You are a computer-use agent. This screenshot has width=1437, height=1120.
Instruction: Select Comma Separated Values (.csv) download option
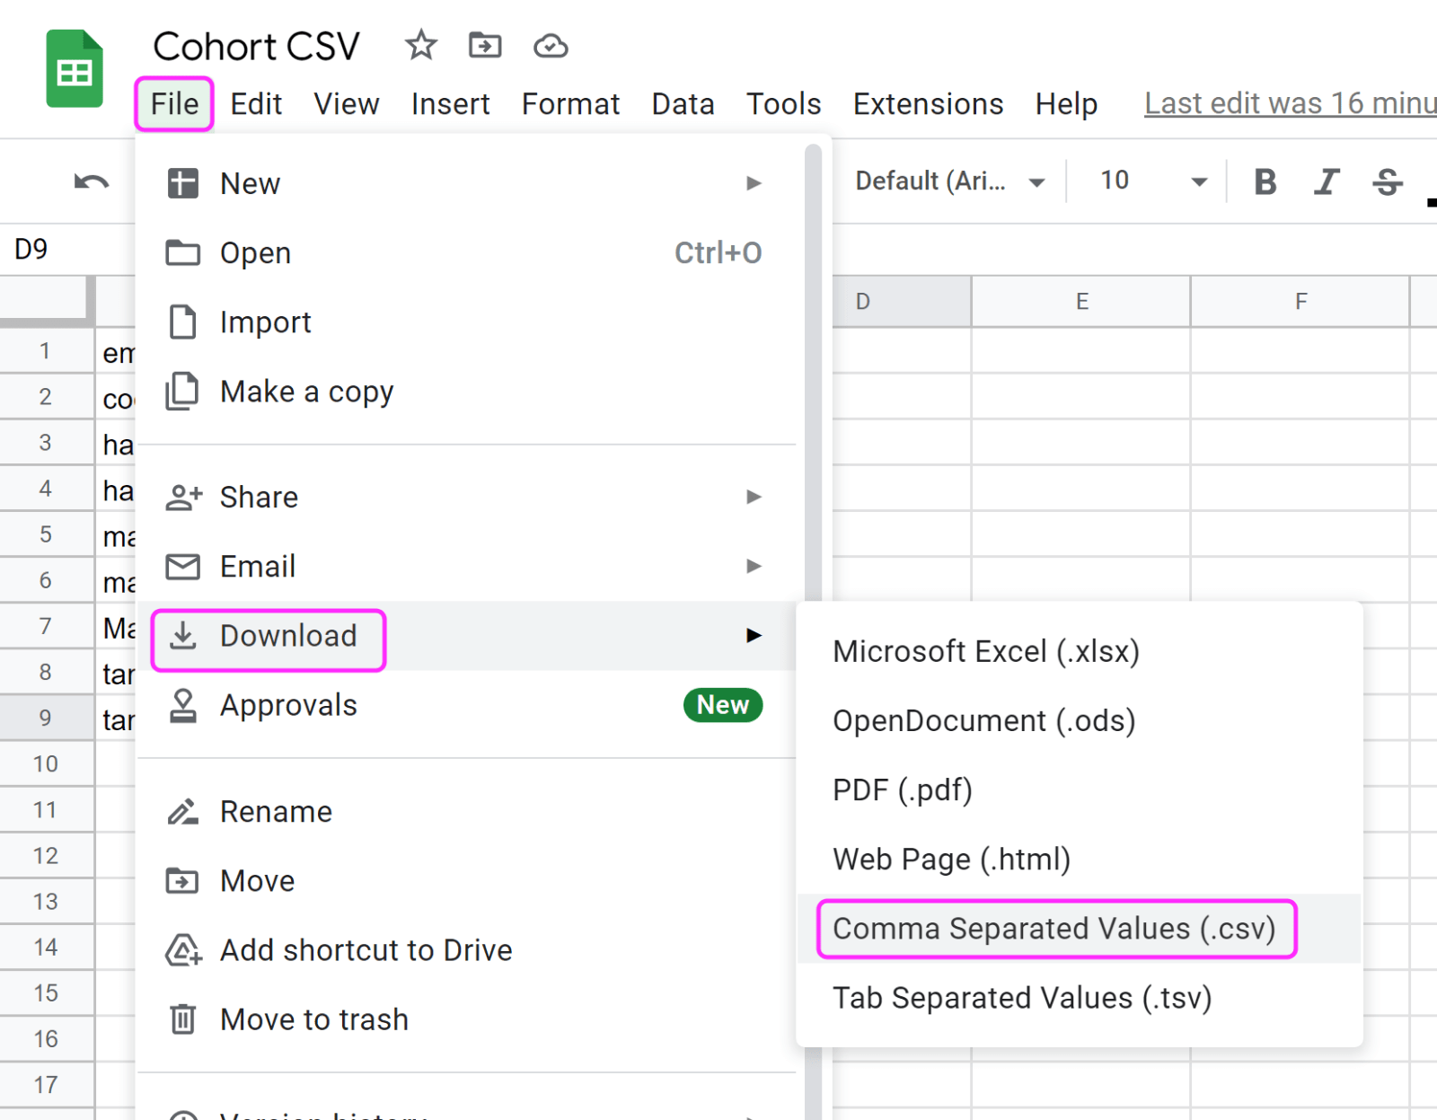(x=1054, y=929)
